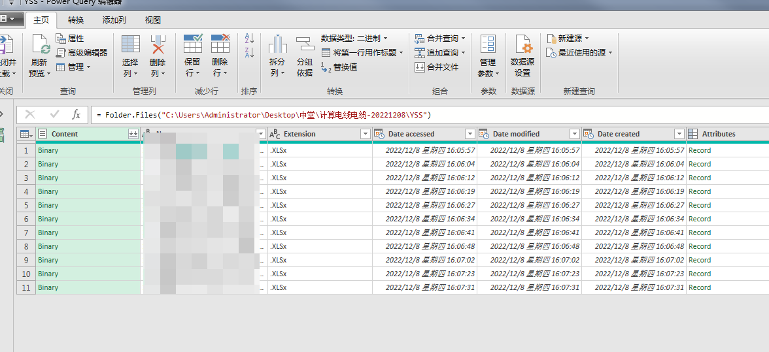
Task: Open 数据源设置 data source settings
Action: [523, 56]
